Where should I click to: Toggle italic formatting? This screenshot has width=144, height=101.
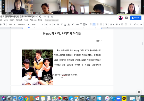[x=62, y=24]
